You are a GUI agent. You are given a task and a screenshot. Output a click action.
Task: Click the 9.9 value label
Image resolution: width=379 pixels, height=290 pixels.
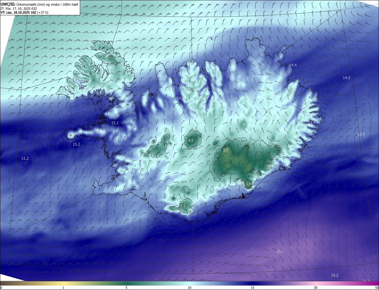tap(314, 7)
